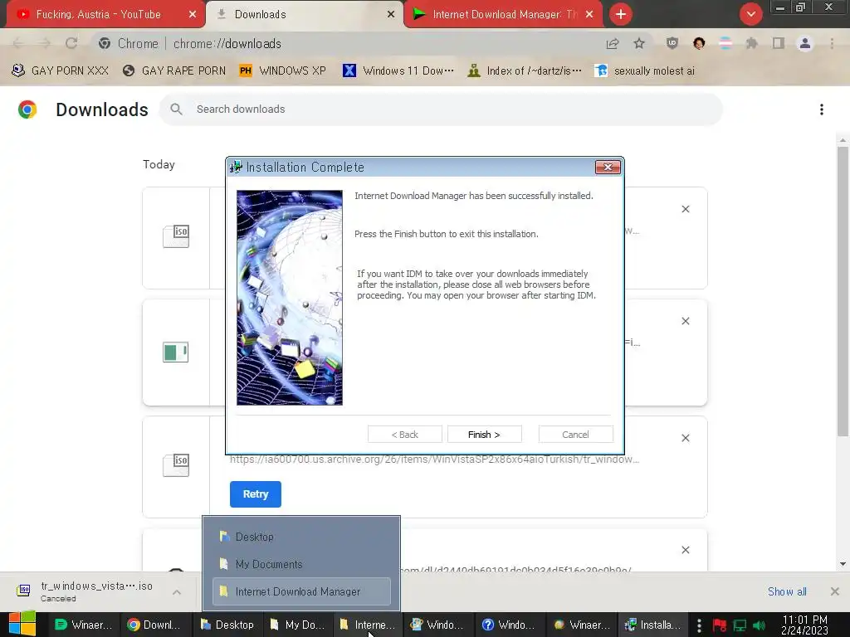The image size is (850, 637).
Task: Remove the archive.org Vista ISO entry
Action: point(685,438)
